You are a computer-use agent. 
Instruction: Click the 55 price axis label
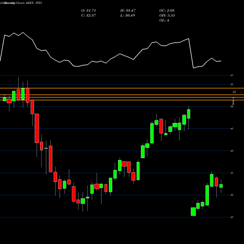coord(232,84)
